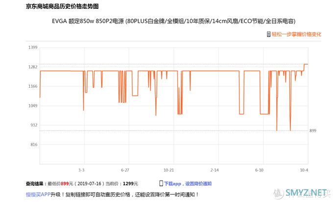333x202 pixels.
Task: Click the phone icon before 下载app
Action: 161,183
